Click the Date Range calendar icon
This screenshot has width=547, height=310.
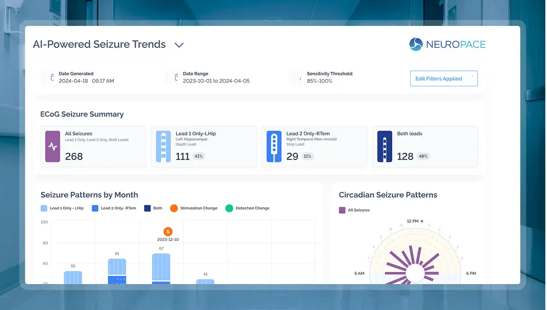(176, 77)
